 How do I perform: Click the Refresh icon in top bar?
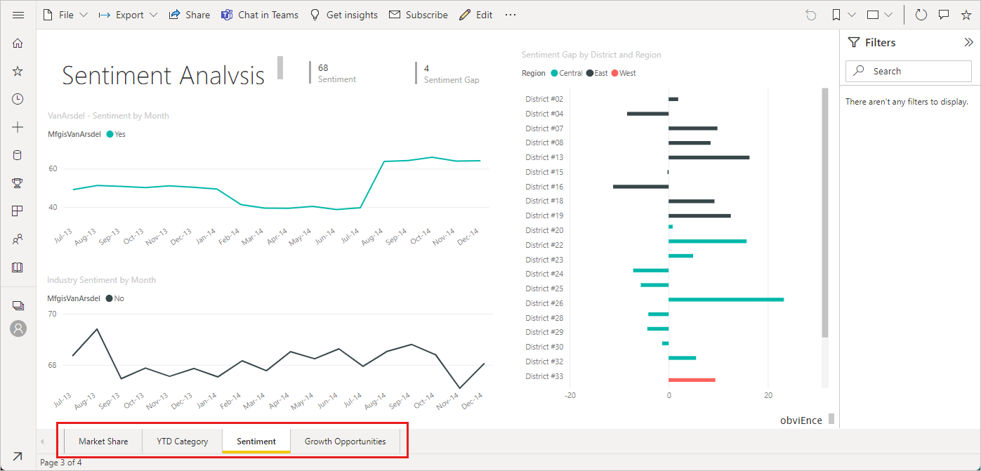(921, 15)
